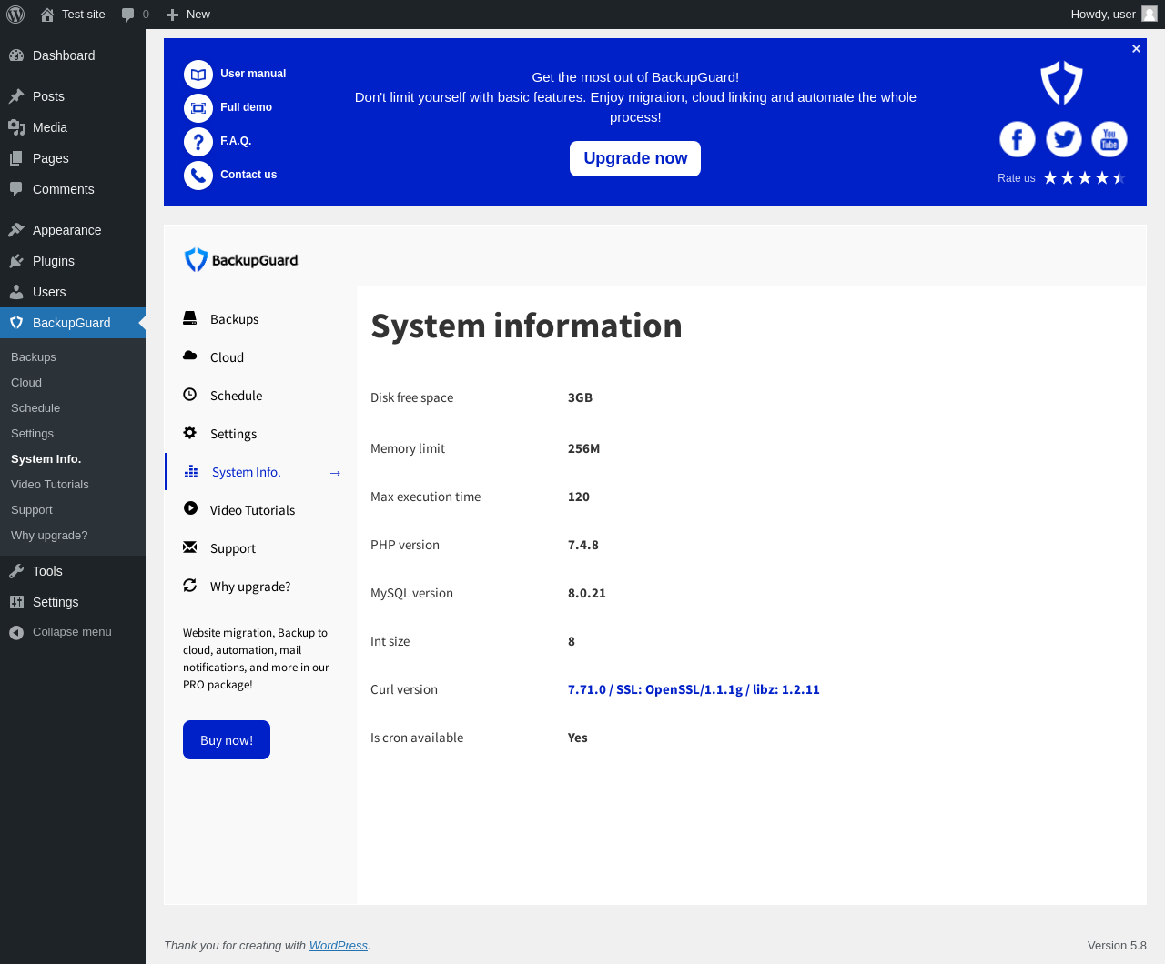Open the Full demo link
The height and width of the screenshot is (964, 1165).
coord(246,107)
